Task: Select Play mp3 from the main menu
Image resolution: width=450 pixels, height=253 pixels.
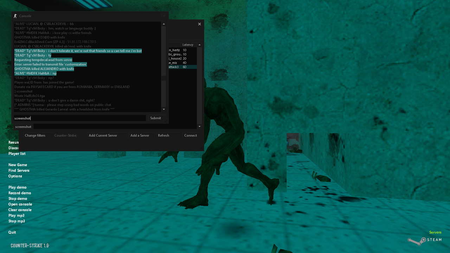Action: tap(16, 215)
